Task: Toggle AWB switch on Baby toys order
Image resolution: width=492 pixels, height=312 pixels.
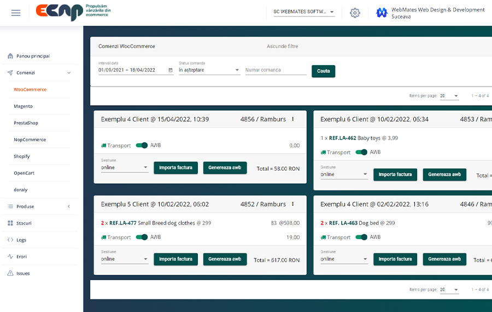Action: point(361,152)
